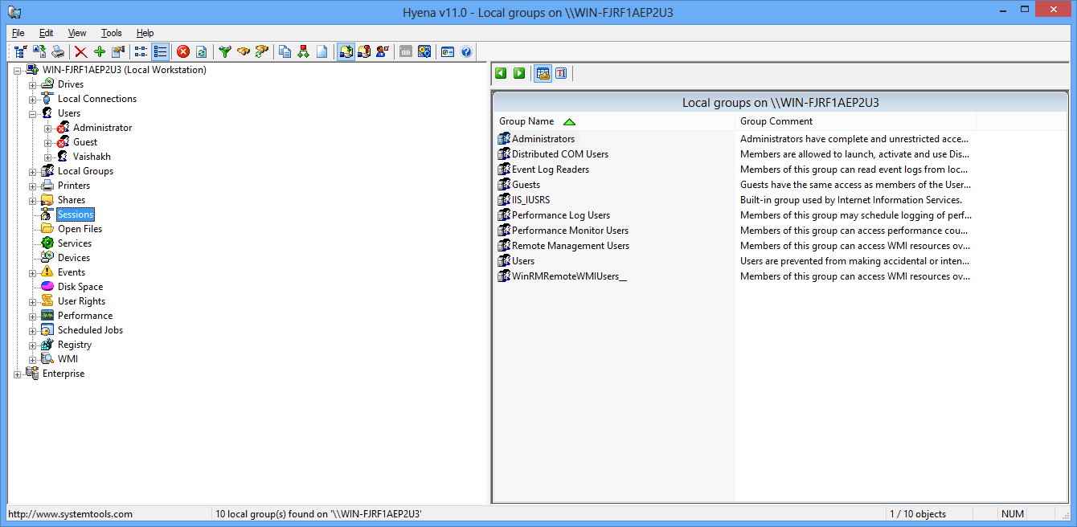
Task: Select the funnel filter icon
Action: (225, 51)
